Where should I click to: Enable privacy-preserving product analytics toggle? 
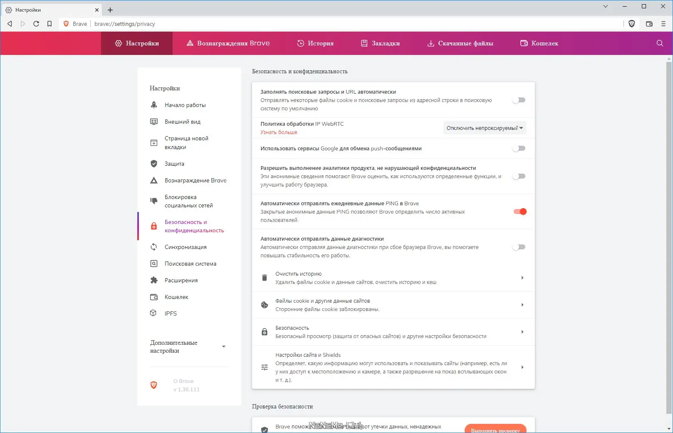(x=519, y=176)
